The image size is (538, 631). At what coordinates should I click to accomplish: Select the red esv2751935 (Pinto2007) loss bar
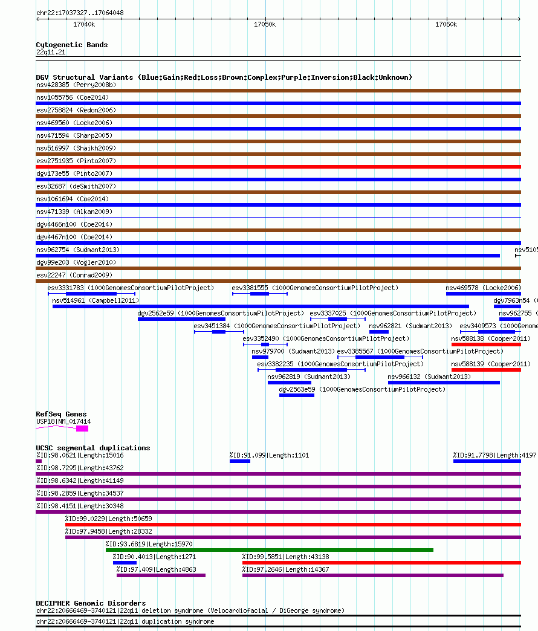[279, 167]
